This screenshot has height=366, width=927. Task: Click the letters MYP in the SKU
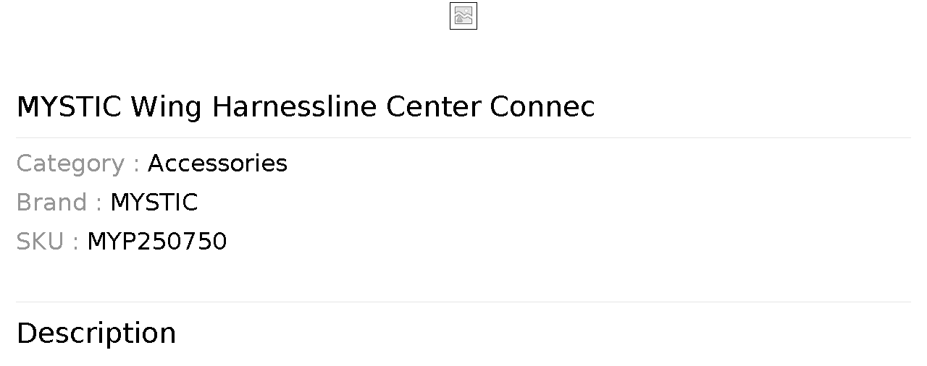(x=111, y=242)
